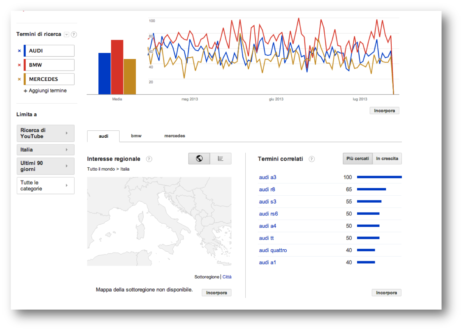Open related term audi a3
Viewport: 463px width, 331px height.
267,177
